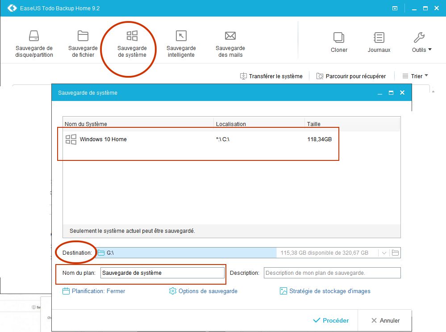Screen dimensions: 446x332
Task: Open Sauvegarde des mails tool
Action: click(x=230, y=43)
